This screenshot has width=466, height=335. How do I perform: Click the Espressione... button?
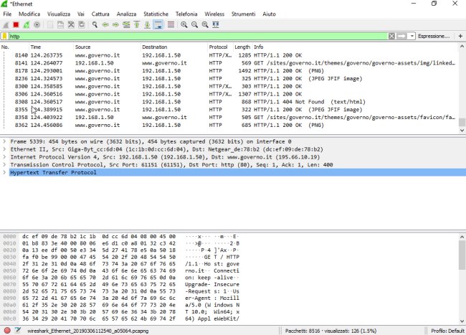[434, 36]
